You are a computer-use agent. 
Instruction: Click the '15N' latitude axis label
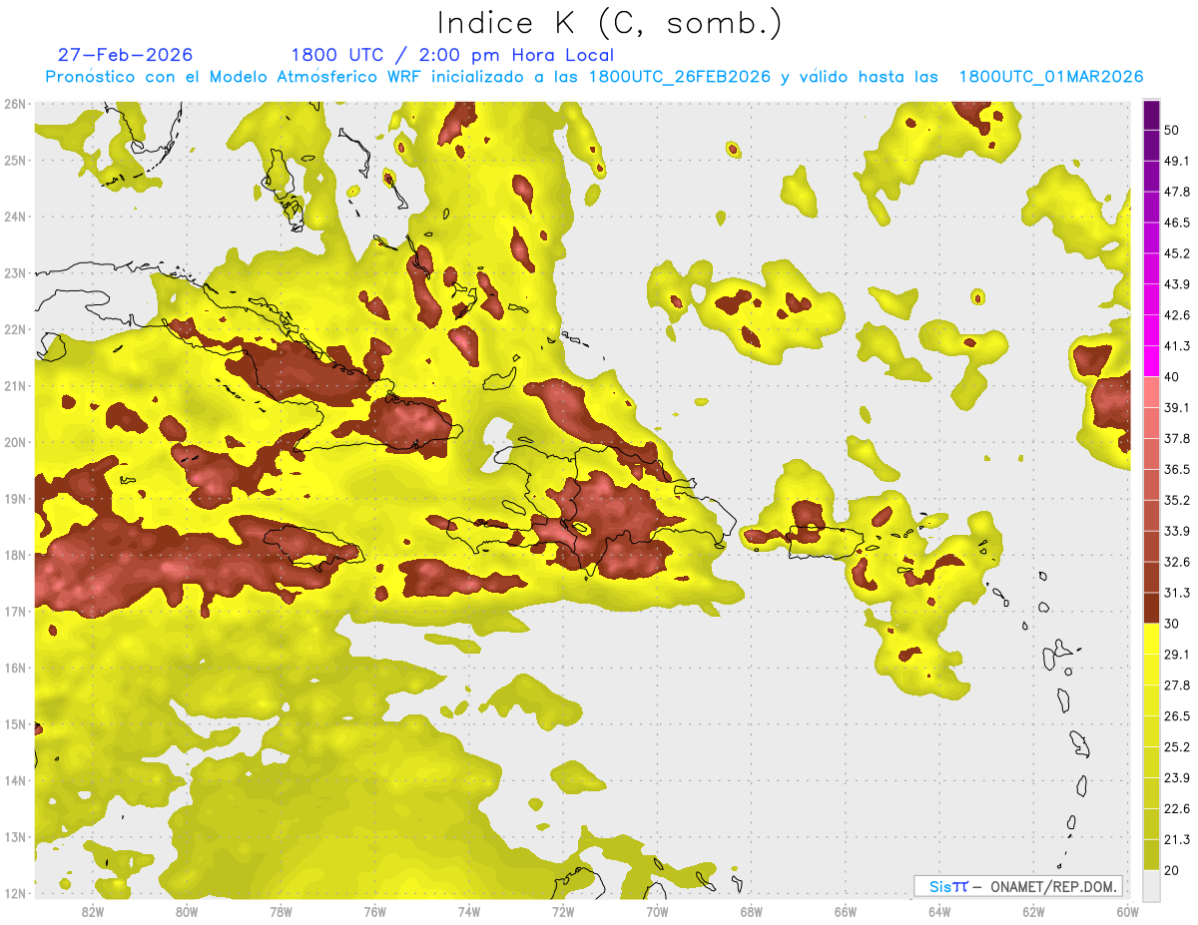(x=15, y=723)
